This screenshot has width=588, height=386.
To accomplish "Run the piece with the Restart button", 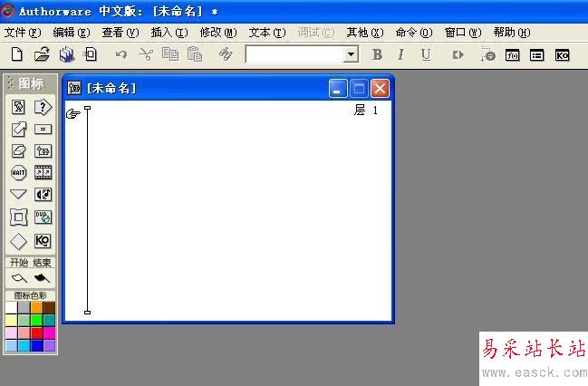I will point(458,55).
